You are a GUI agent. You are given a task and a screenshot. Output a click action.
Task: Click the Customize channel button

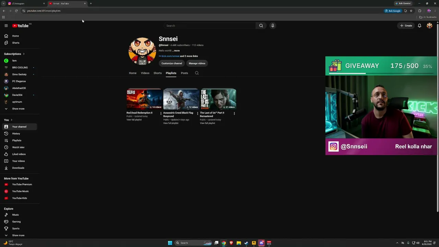172,63
